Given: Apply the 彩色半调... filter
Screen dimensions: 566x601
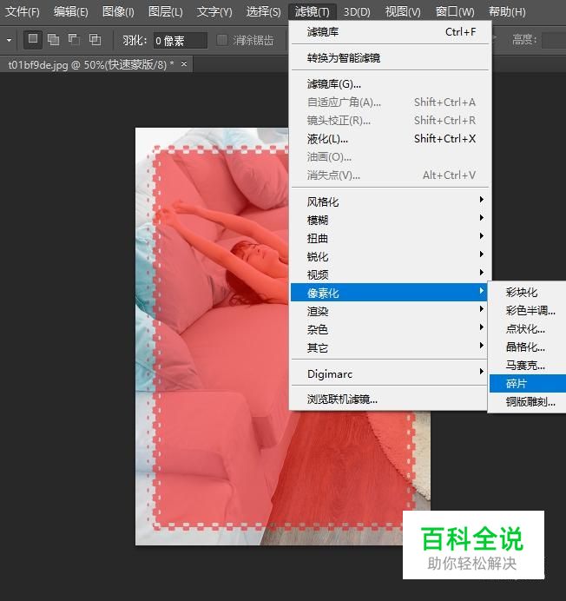Looking at the screenshot, I should pos(528,310).
